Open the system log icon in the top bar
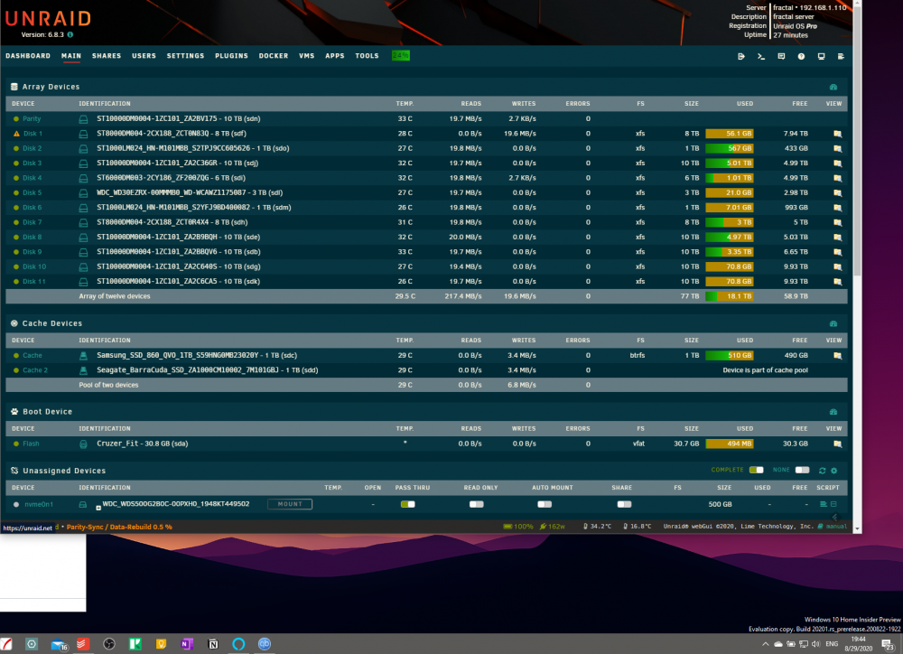The width and height of the screenshot is (903, 654). (841, 57)
